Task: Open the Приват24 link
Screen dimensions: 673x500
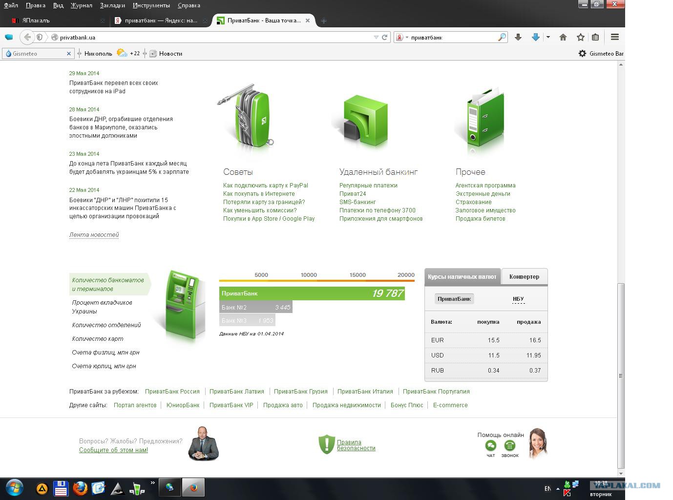Action: pos(353,193)
